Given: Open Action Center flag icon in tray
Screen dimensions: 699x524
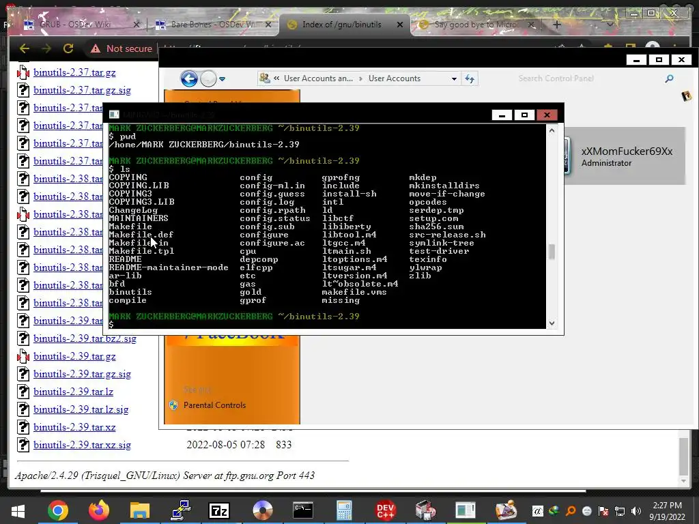Looking at the screenshot, I should (603, 511).
